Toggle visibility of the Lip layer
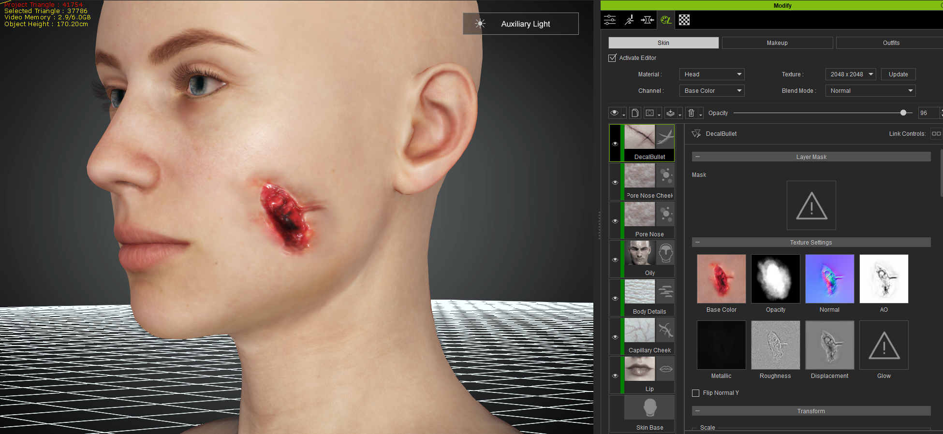The image size is (943, 434). [x=615, y=376]
